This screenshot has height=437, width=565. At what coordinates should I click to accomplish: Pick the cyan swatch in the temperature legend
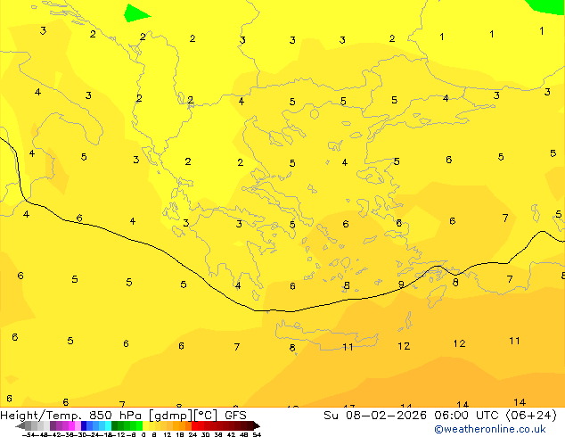click(108, 425)
